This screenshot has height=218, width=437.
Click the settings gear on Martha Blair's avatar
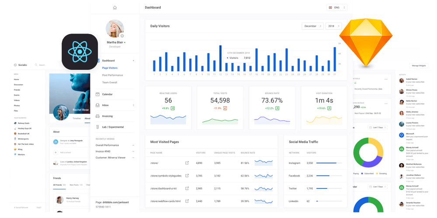coord(122,36)
